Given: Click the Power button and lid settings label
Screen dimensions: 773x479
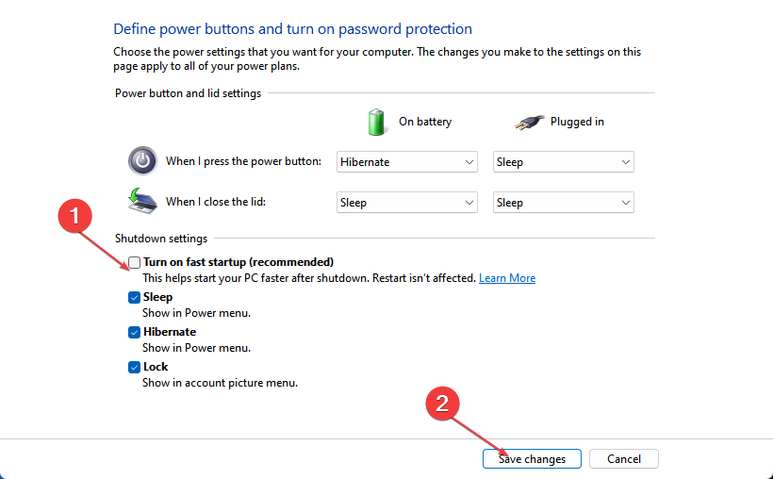Looking at the screenshot, I should coord(188,93).
